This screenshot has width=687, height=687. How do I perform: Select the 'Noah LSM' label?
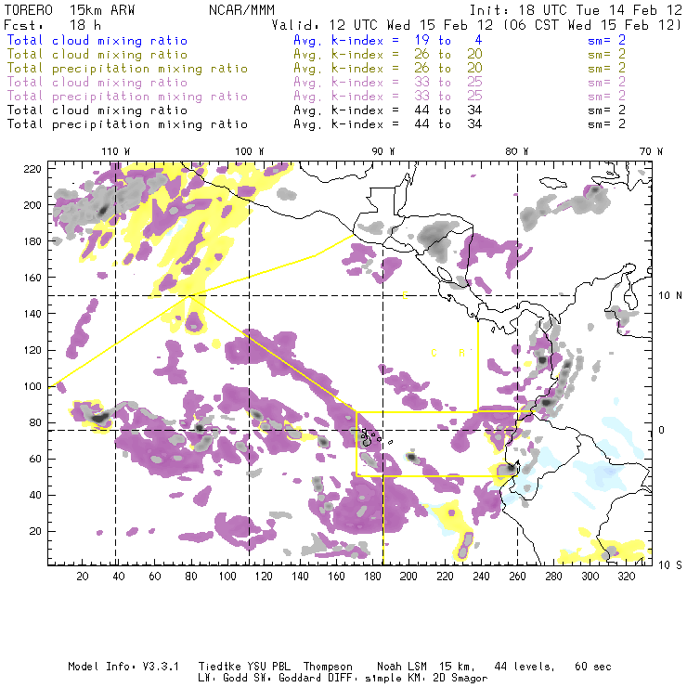coord(402,667)
